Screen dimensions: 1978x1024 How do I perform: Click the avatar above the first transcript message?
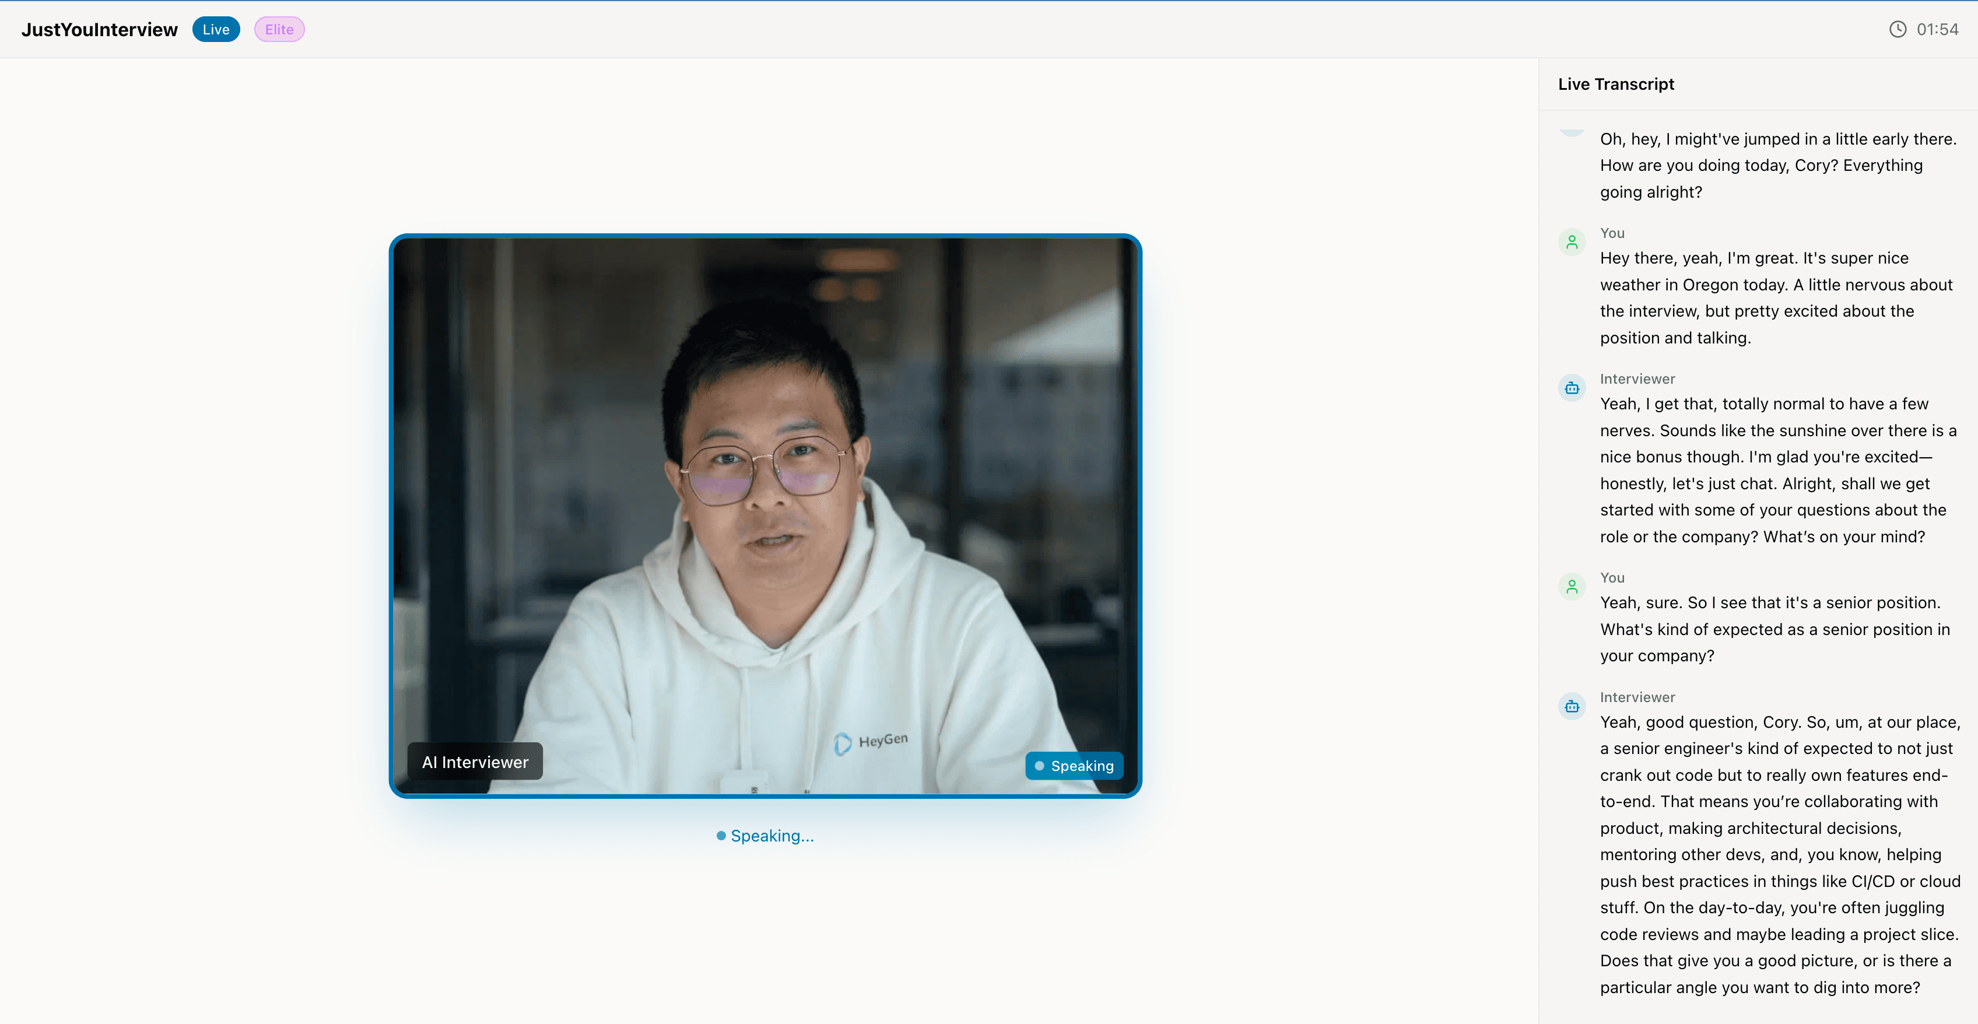(1572, 131)
